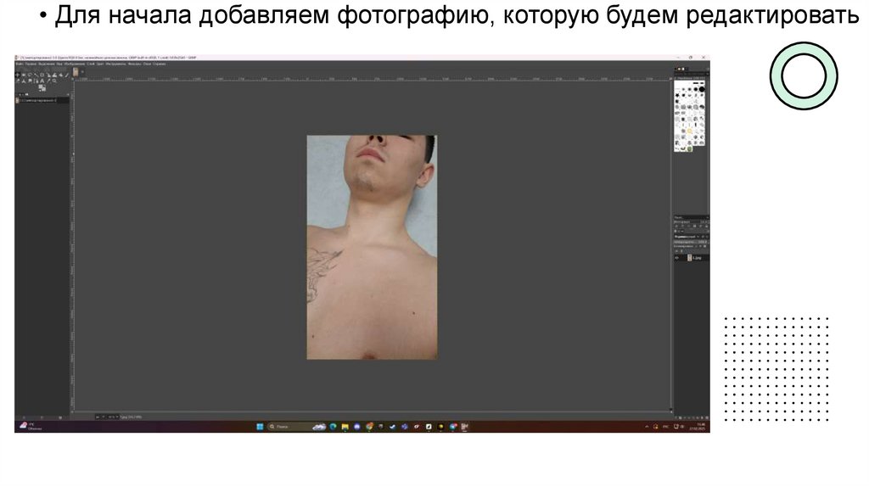Screen dimensions: 869x487
Task: Open the Слой menu
Action: pyautogui.click(x=90, y=64)
